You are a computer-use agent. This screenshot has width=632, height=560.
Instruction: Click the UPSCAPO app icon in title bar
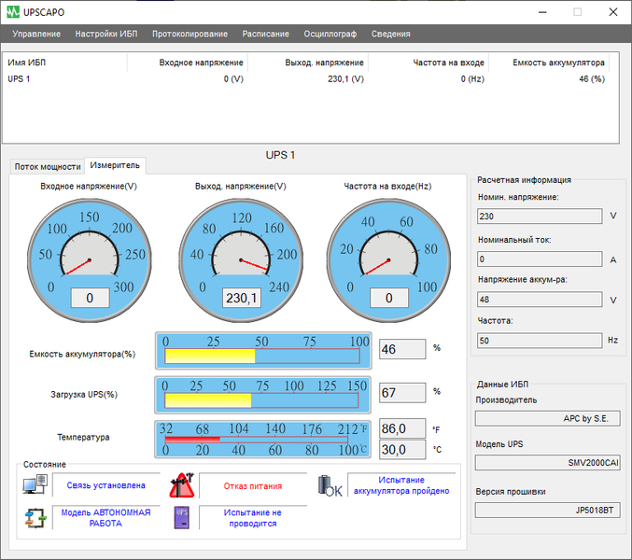[13, 11]
